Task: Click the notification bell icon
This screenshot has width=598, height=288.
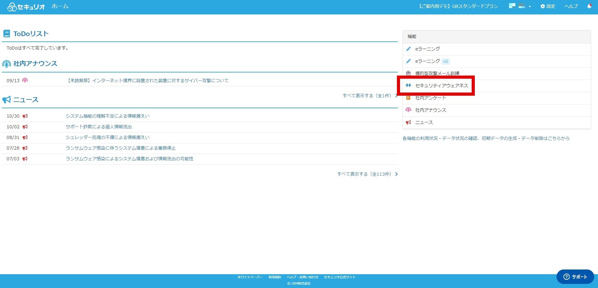Action: click(589, 6)
